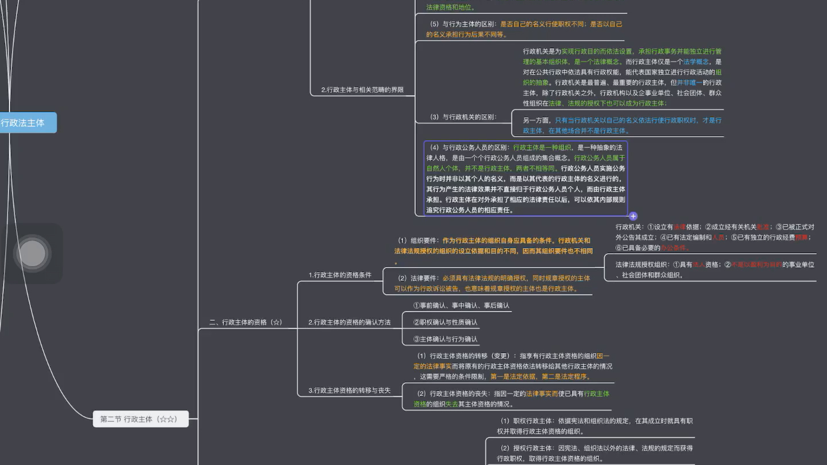Select node 1.行政主体的资格条件
This screenshot has height=465, width=827.
[340, 275]
